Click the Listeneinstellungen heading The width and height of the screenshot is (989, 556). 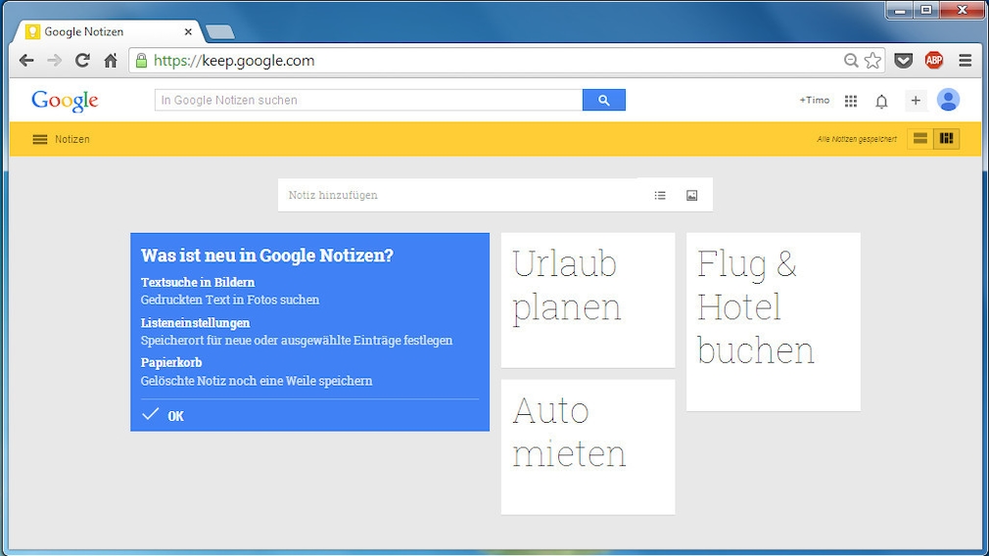(x=196, y=323)
